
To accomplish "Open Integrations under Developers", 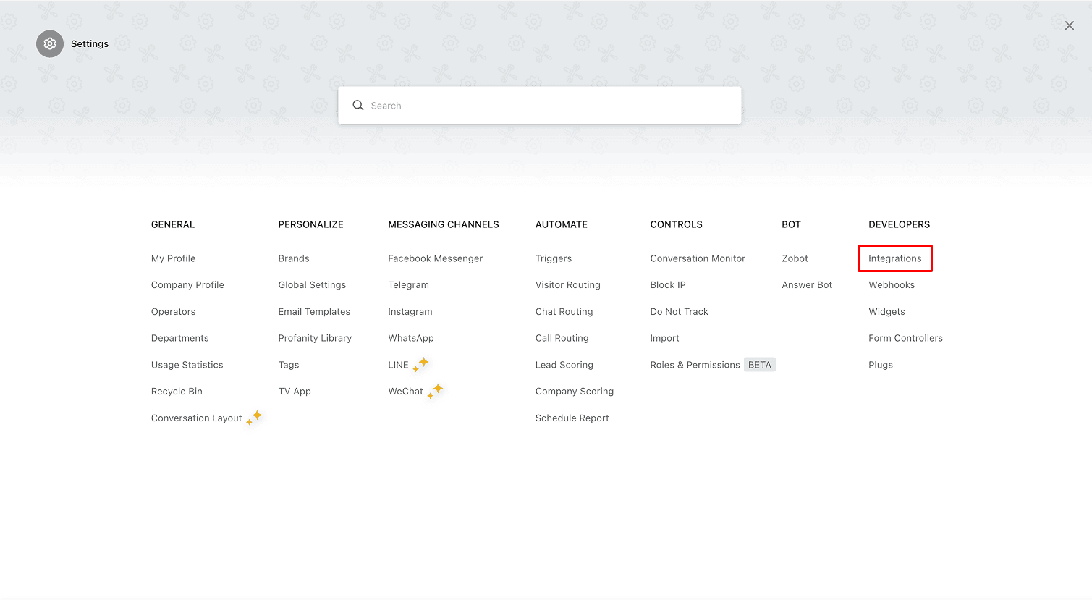I will pyautogui.click(x=895, y=258).
